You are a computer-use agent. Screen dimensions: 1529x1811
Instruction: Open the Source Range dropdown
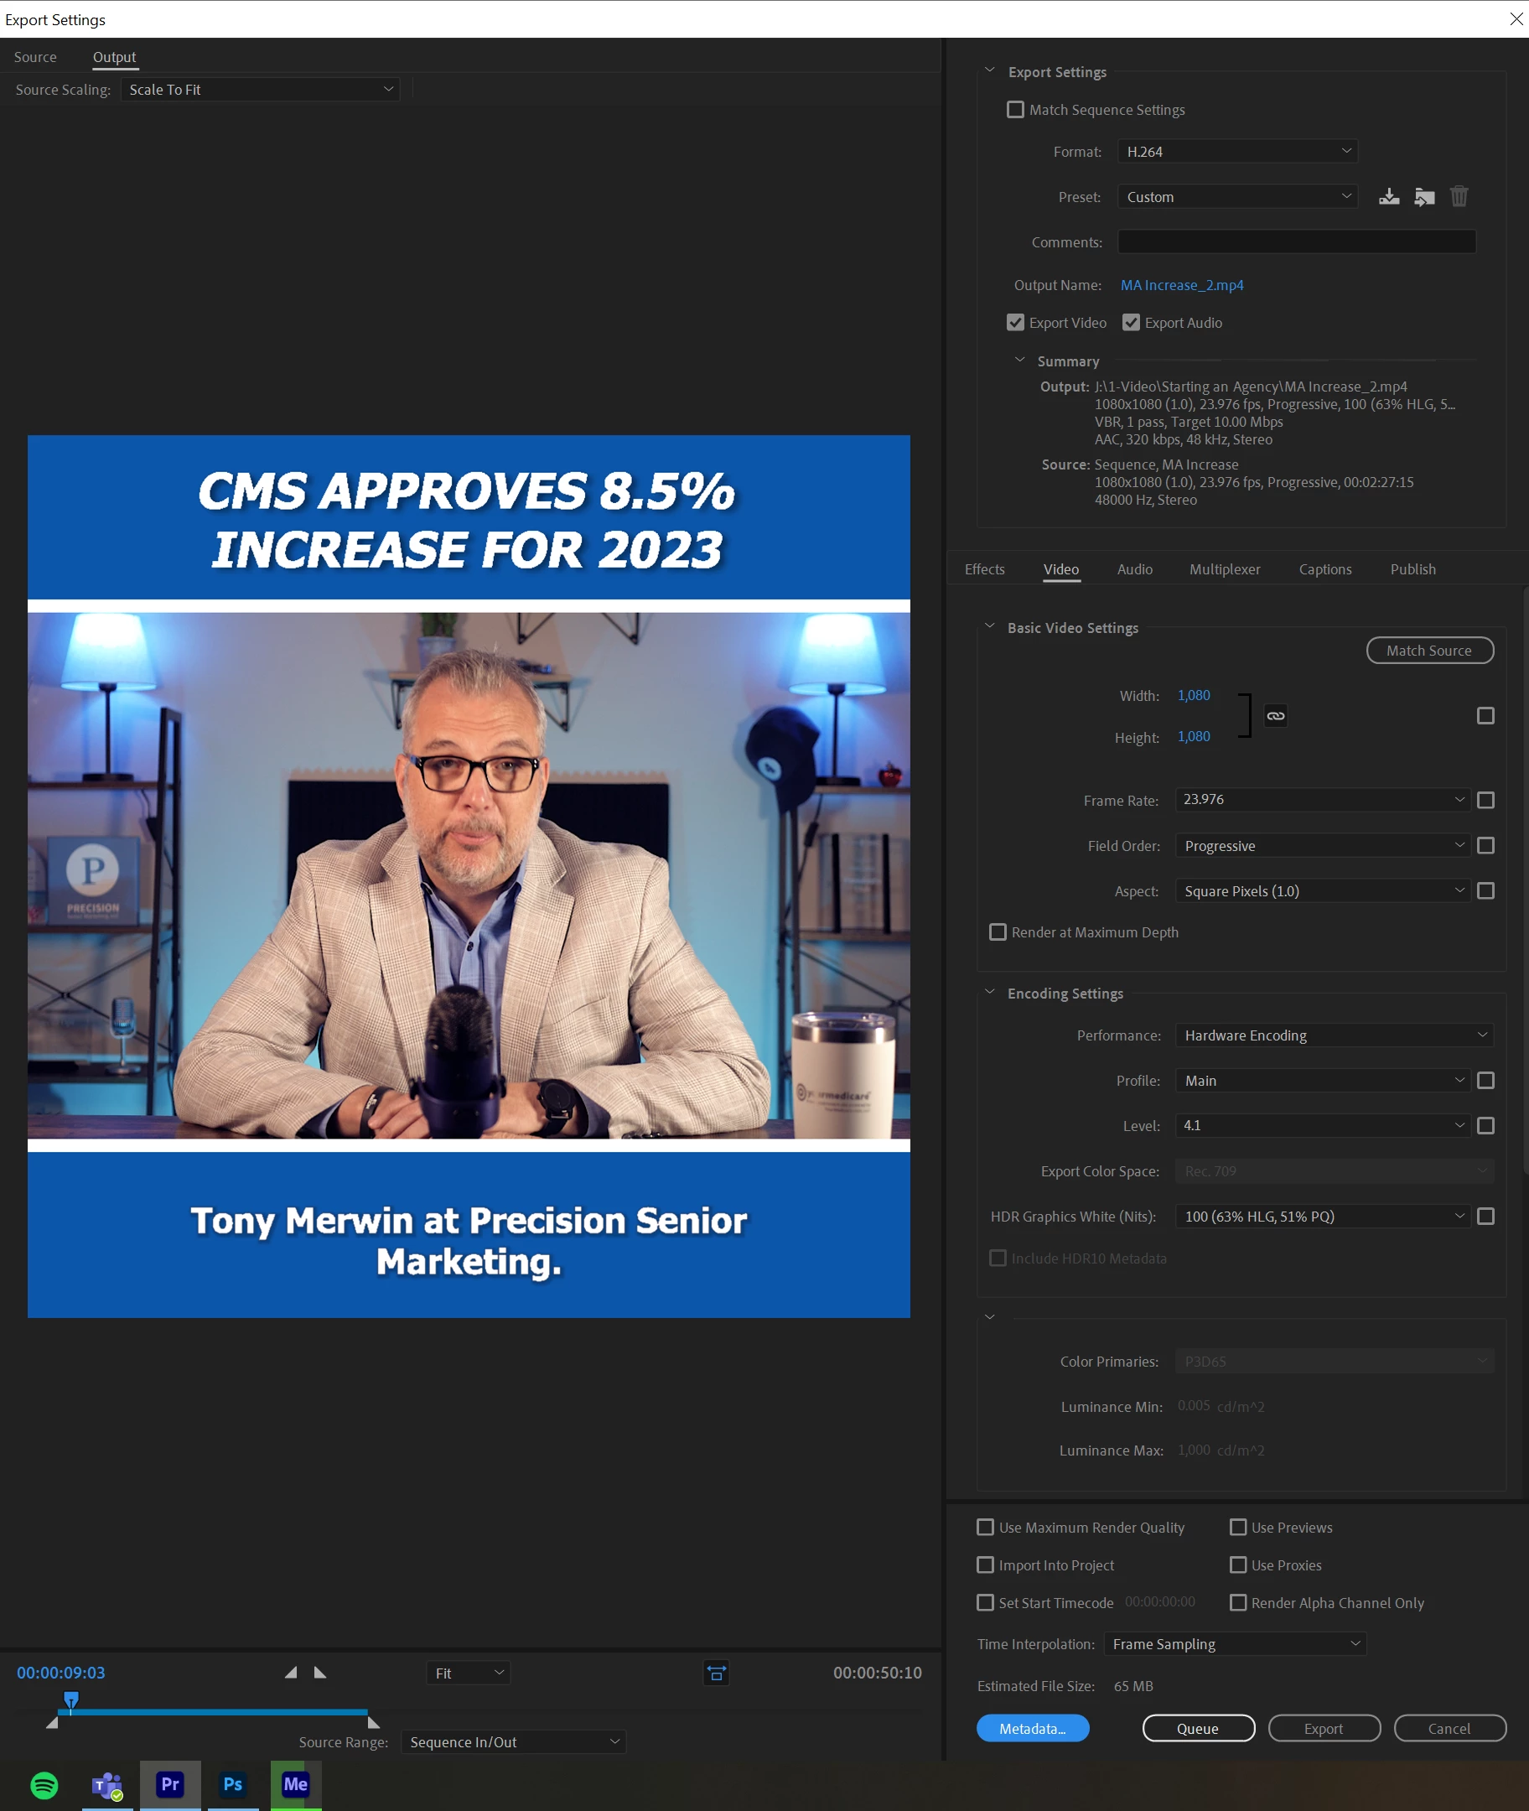[x=513, y=1741]
